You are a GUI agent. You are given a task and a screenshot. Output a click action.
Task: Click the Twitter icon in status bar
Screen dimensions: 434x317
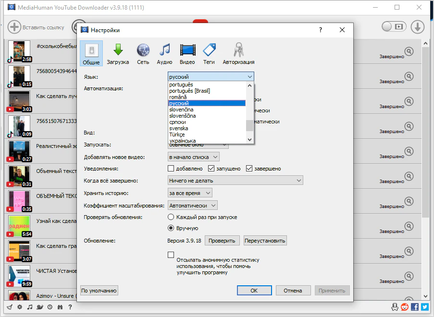coord(425,307)
